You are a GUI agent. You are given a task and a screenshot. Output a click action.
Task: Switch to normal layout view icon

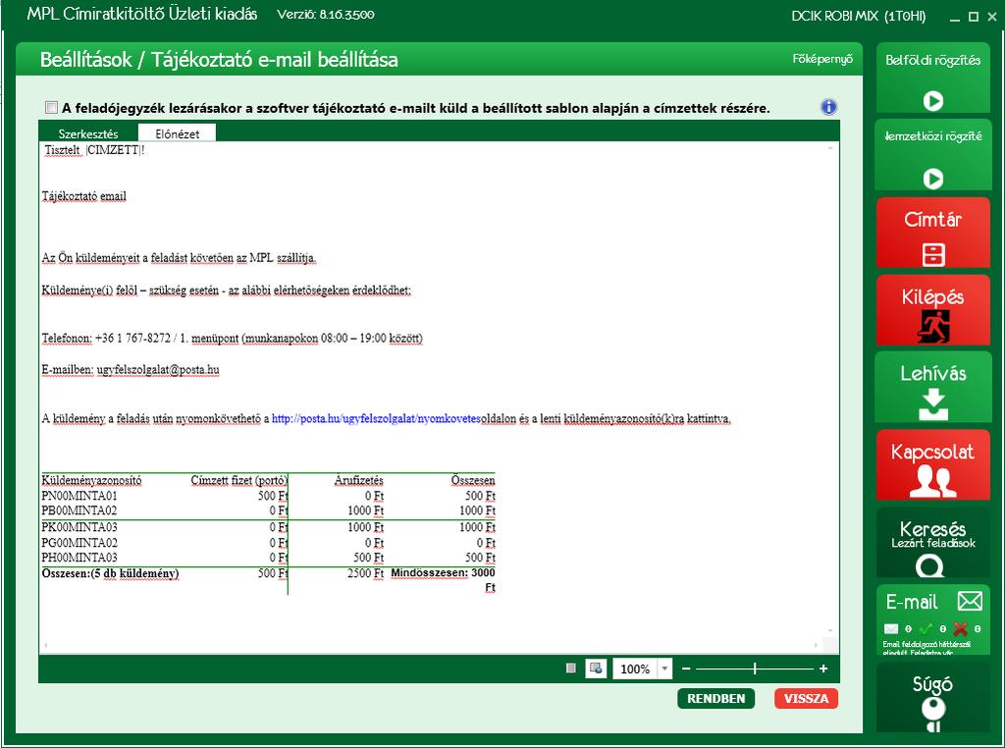(570, 668)
